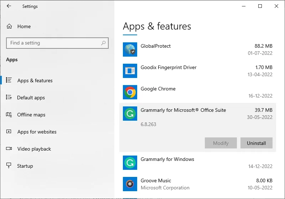Click the install date 01-07-2022
285x199 pixels.
point(260,53)
